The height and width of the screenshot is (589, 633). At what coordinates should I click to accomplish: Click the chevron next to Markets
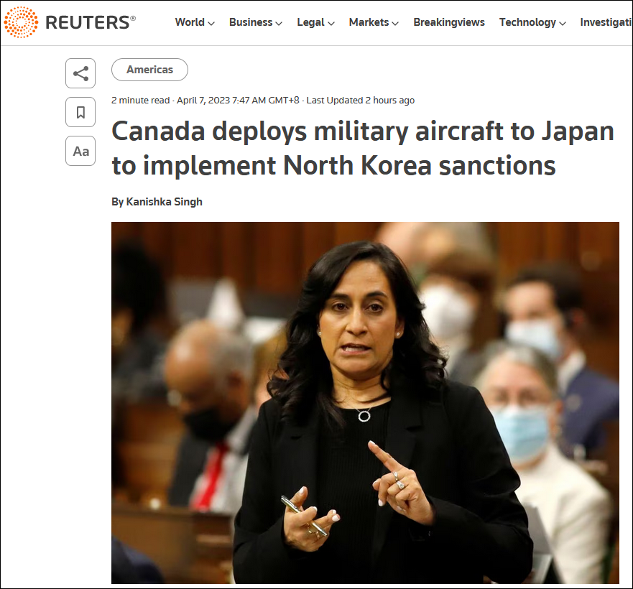tap(395, 24)
